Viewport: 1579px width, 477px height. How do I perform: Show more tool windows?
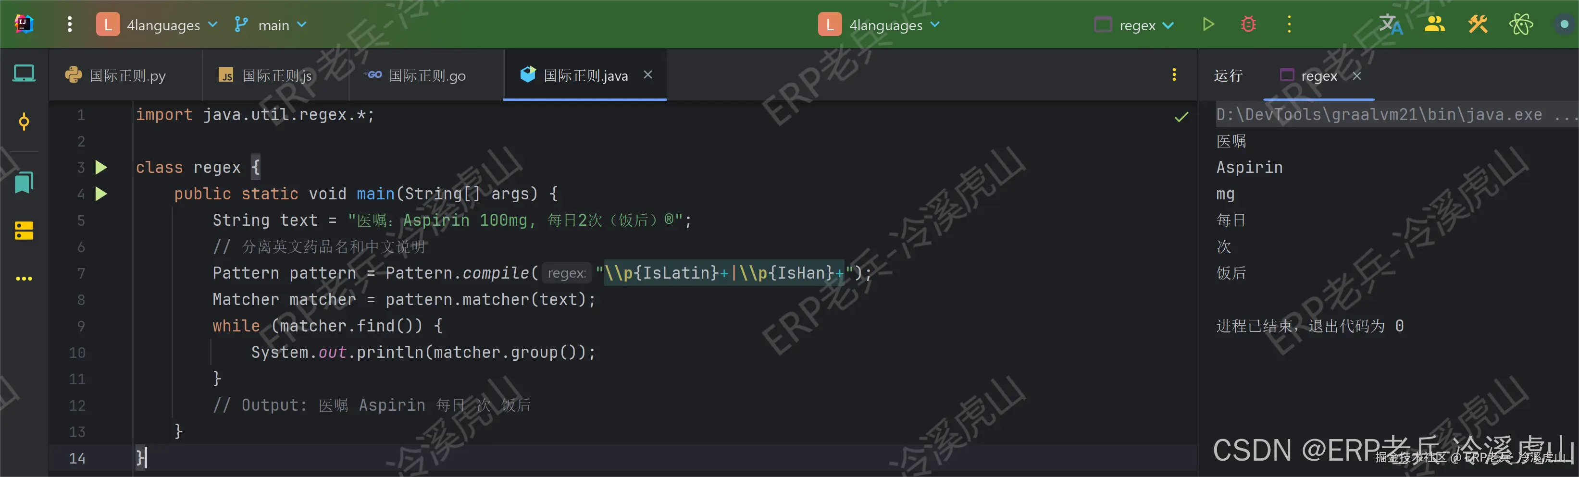(24, 279)
